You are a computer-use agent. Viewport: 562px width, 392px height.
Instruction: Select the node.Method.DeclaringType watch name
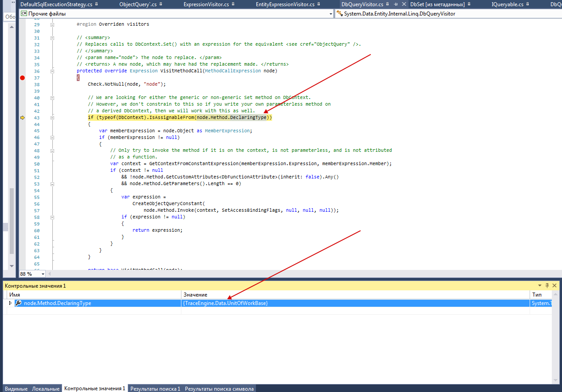point(58,303)
